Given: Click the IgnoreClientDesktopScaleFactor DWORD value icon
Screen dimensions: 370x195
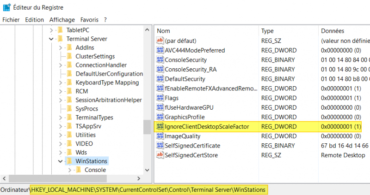Looking at the screenshot, I should (160, 126).
